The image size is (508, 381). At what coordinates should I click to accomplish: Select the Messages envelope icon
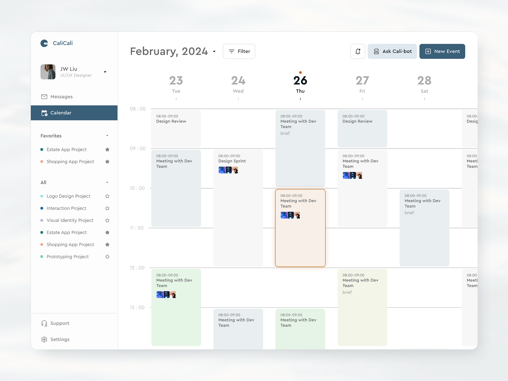coord(44,97)
